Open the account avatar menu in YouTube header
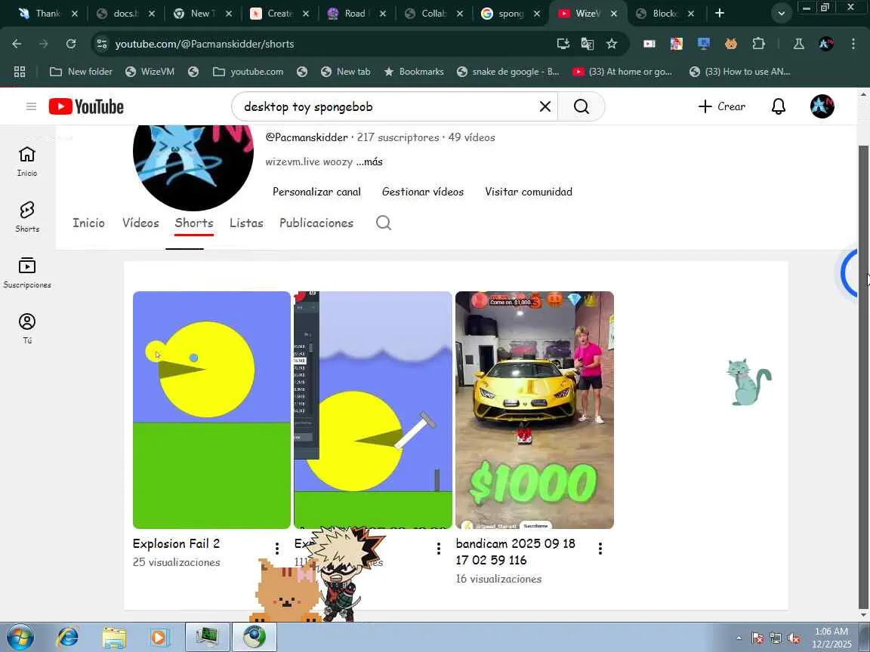The width and height of the screenshot is (870, 652). [822, 106]
